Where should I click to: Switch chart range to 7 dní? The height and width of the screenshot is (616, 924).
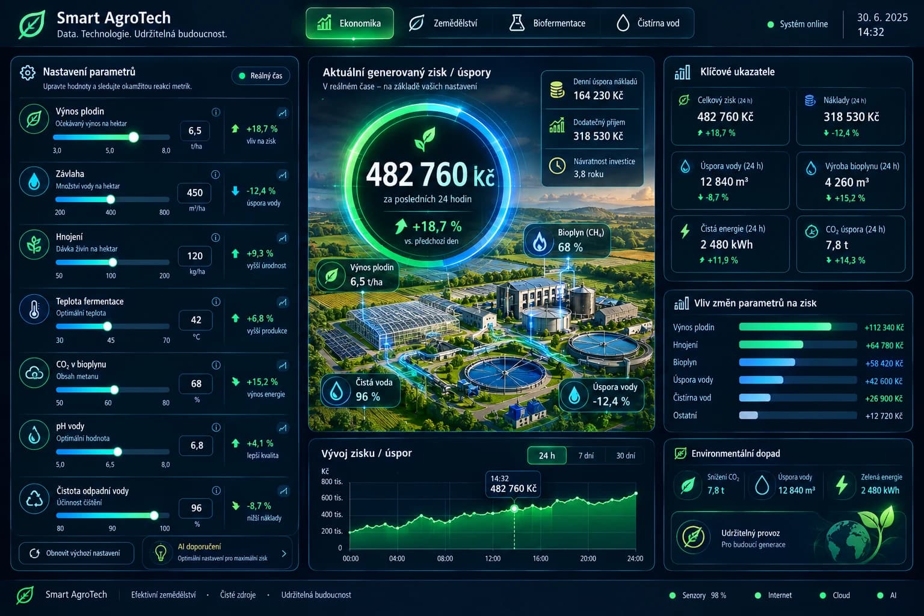click(x=586, y=455)
